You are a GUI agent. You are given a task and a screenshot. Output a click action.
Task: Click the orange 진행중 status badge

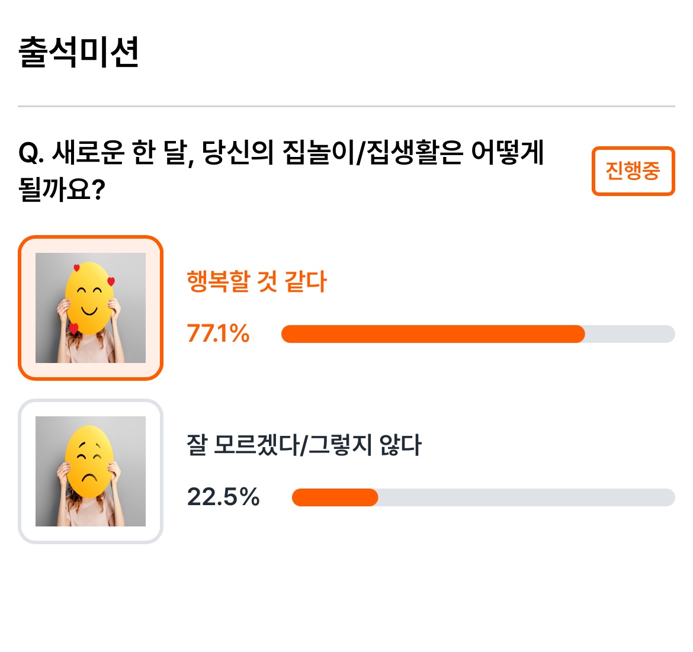pyautogui.click(x=633, y=171)
